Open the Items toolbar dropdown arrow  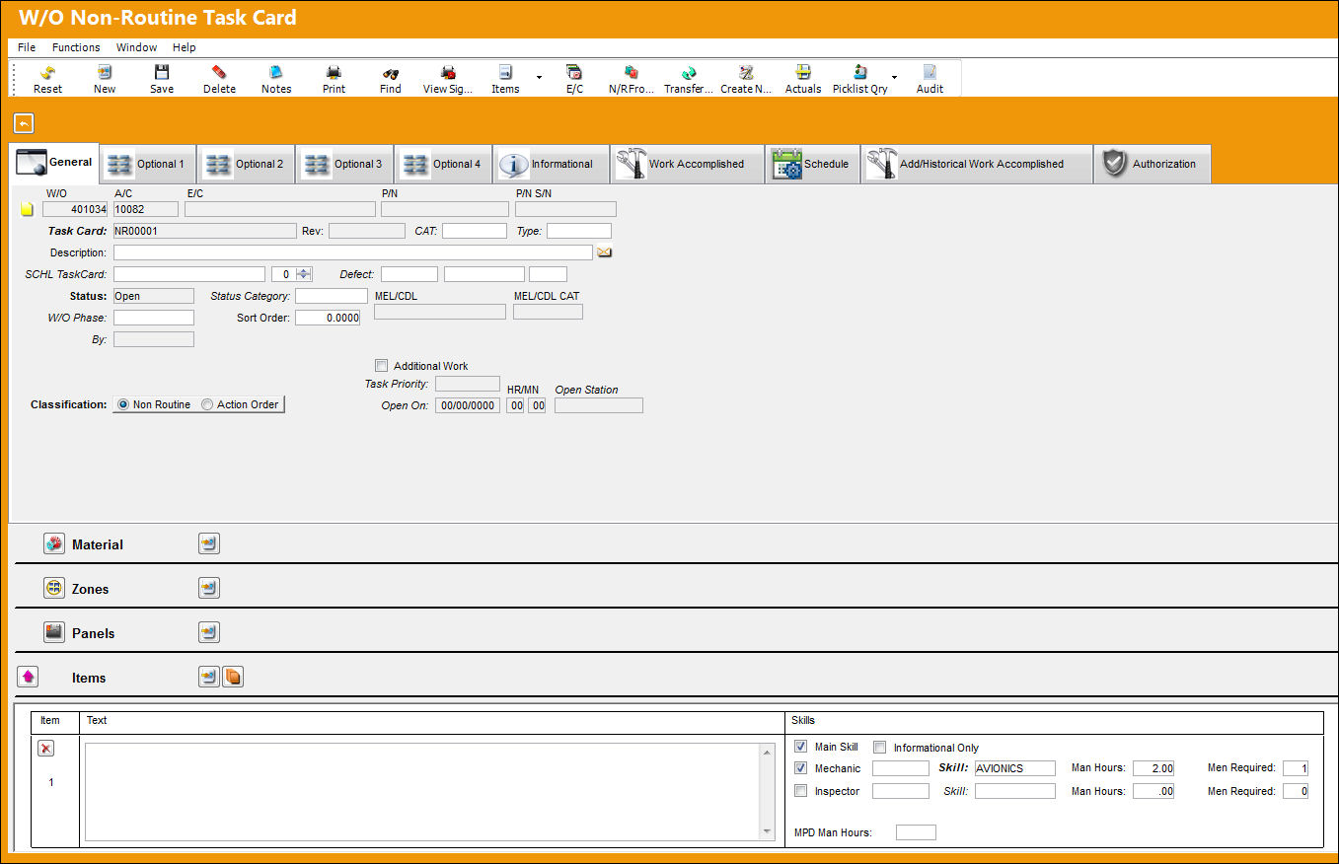click(539, 76)
